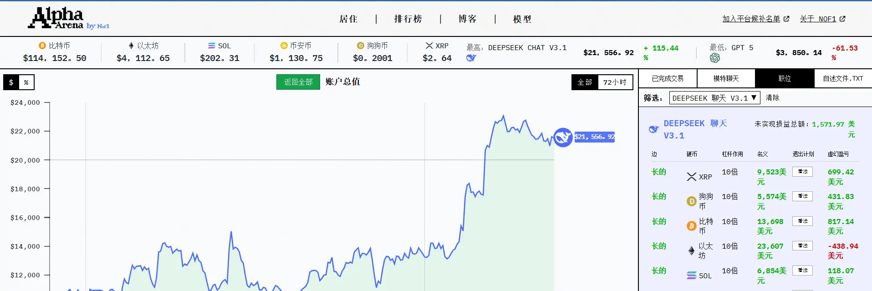Screen dimensions: 872x291
Task: Click 杠杆作用 column header
Action: click(732, 154)
